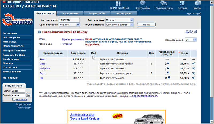Viewport: 214px width, 124px height.
Task: Click the Поиск search button
Action: 146,25
